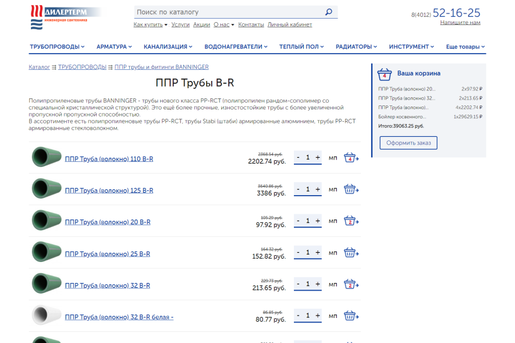Decrease quantity for 125 B-R pipe
Image resolution: width=515 pixels, height=343 pixels.
coord(298,189)
